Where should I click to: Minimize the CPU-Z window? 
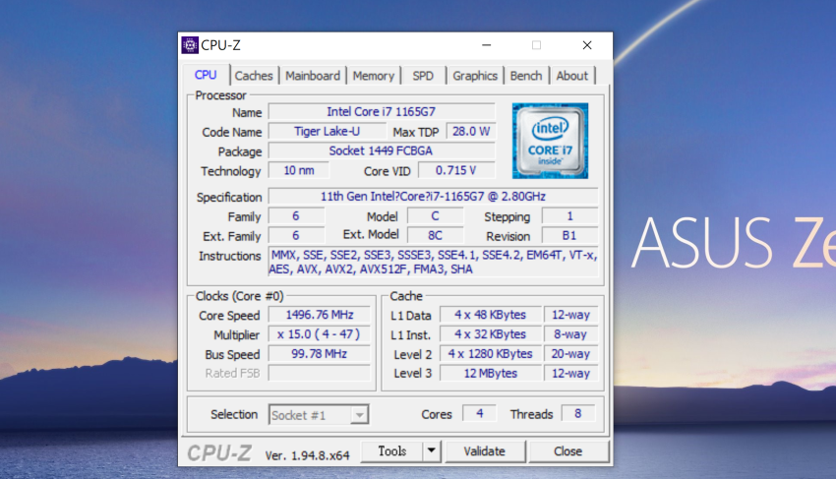pyautogui.click(x=486, y=45)
